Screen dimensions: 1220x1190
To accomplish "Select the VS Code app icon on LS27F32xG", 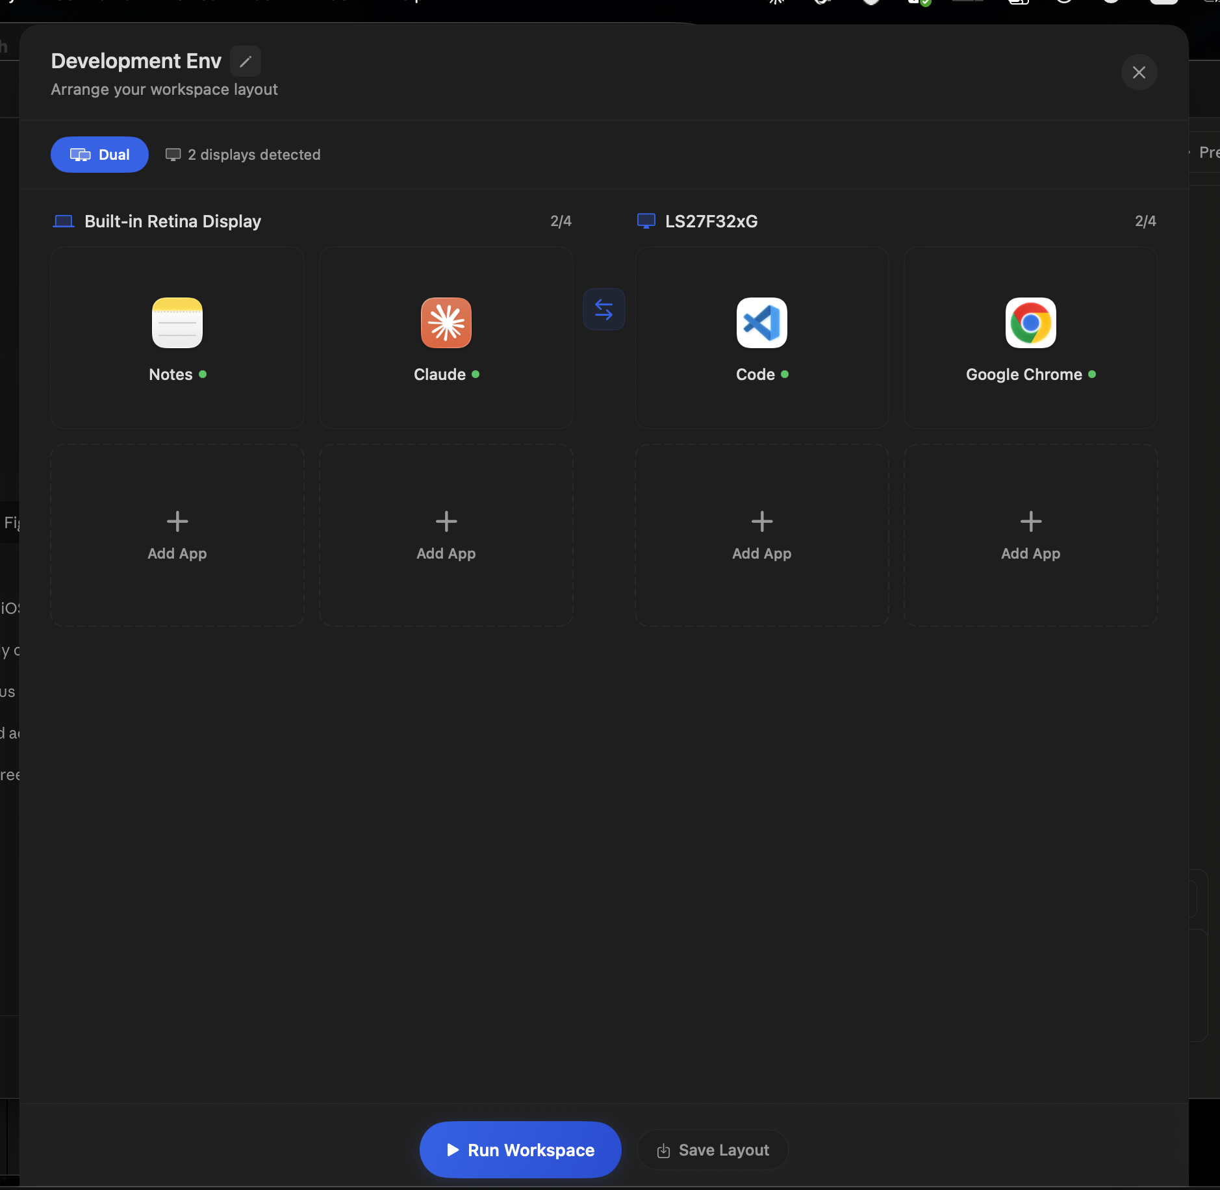I will click(x=760, y=323).
